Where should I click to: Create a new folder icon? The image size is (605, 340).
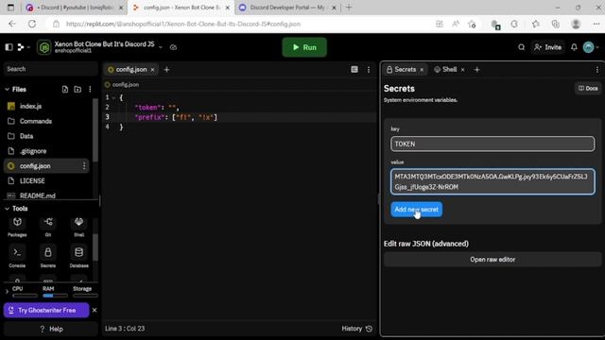(78, 90)
